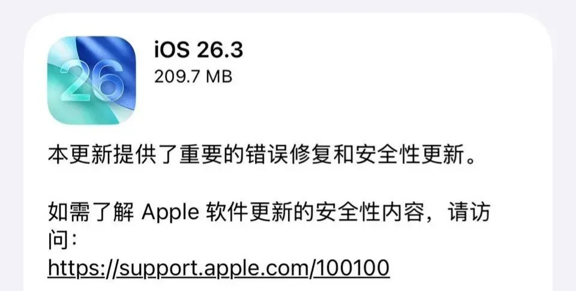Viewport: 576px width, 291px height.
Task: Open the support.apple.com/100100 link
Action: click(x=218, y=269)
